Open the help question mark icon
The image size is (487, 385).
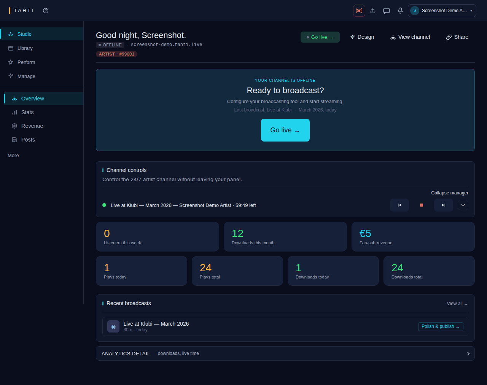coord(46,11)
